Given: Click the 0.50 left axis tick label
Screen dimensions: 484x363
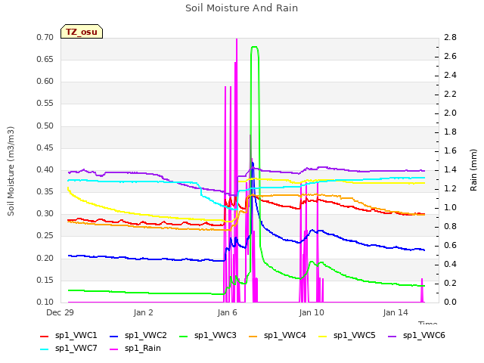Looking at the screenshot, I should point(45,126).
